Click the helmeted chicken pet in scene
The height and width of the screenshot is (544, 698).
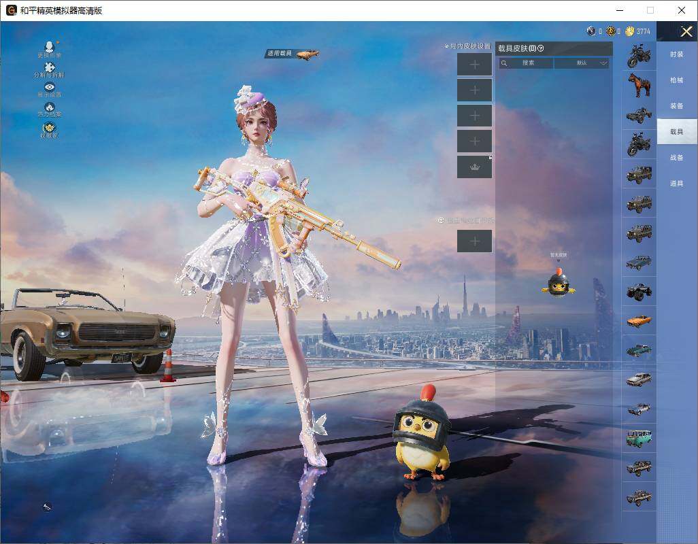[422, 434]
